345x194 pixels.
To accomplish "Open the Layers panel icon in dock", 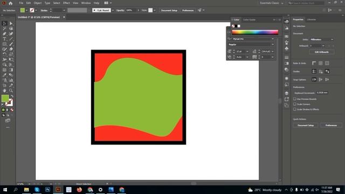I will [286, 93].
